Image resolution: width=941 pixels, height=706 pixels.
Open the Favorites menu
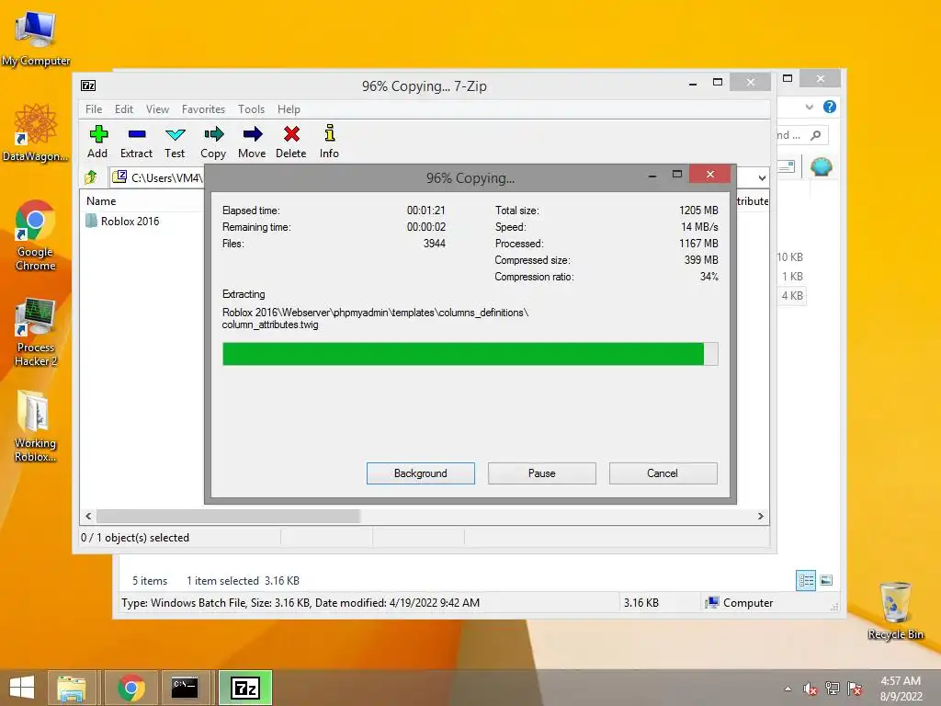pos(203,109)
